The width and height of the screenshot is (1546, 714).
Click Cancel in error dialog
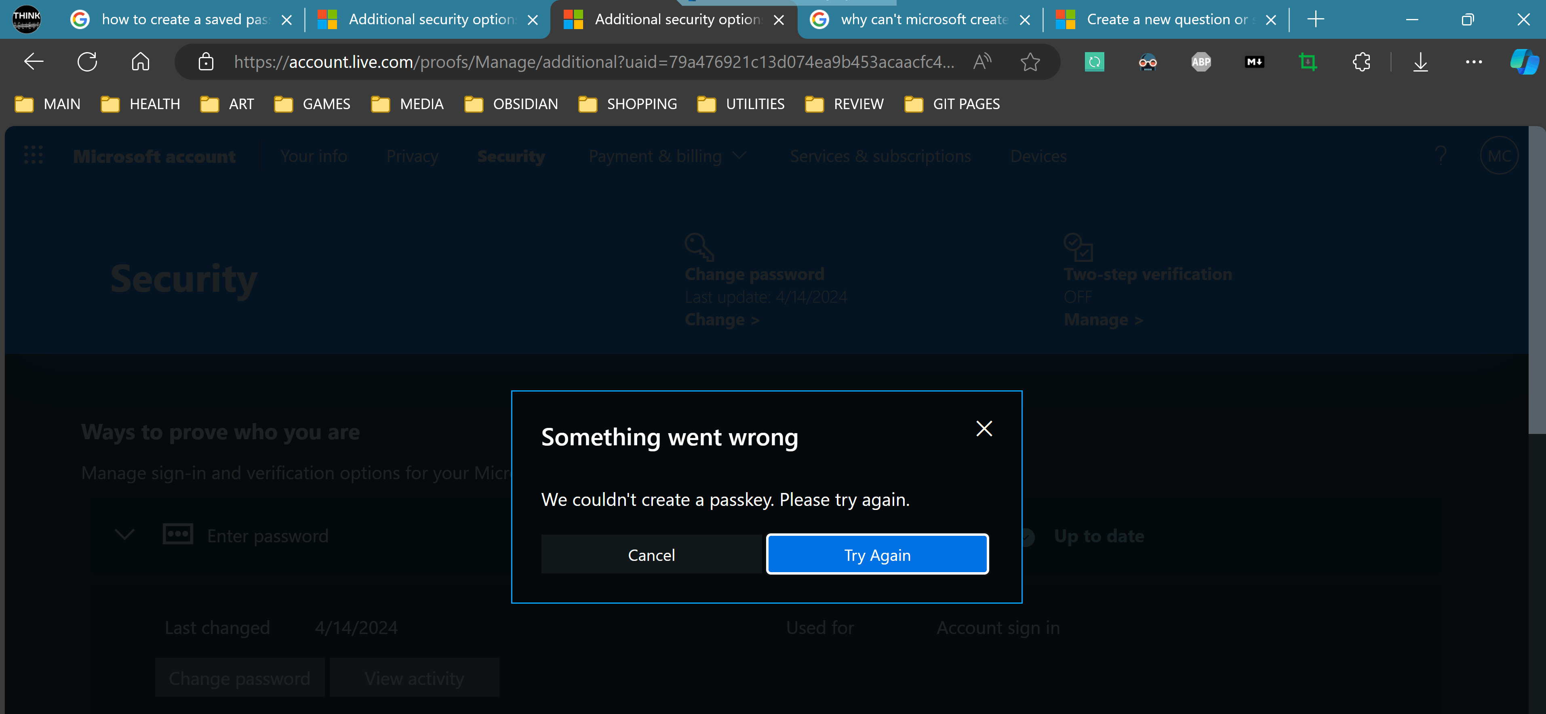point(651,554)
